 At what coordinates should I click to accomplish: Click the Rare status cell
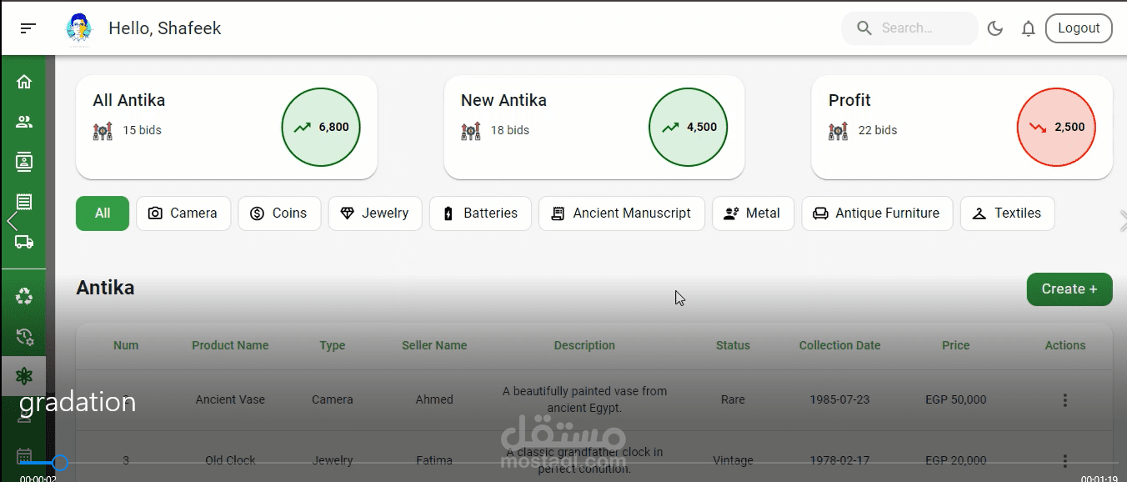click(733, 399)
